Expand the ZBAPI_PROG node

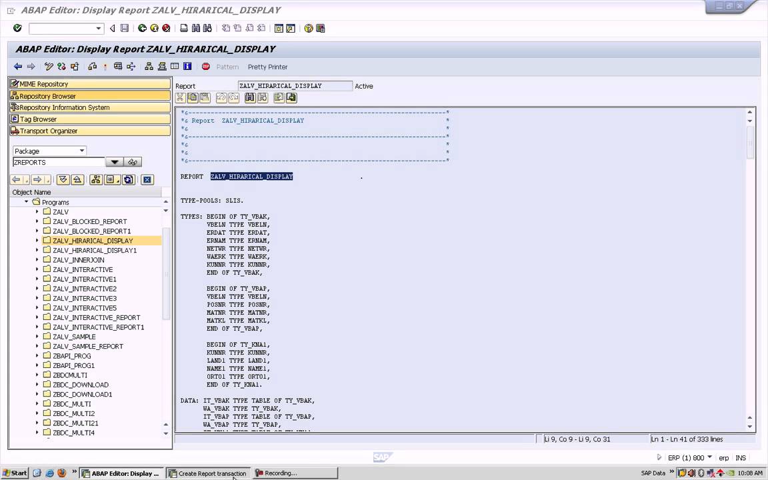coord(37,355)
